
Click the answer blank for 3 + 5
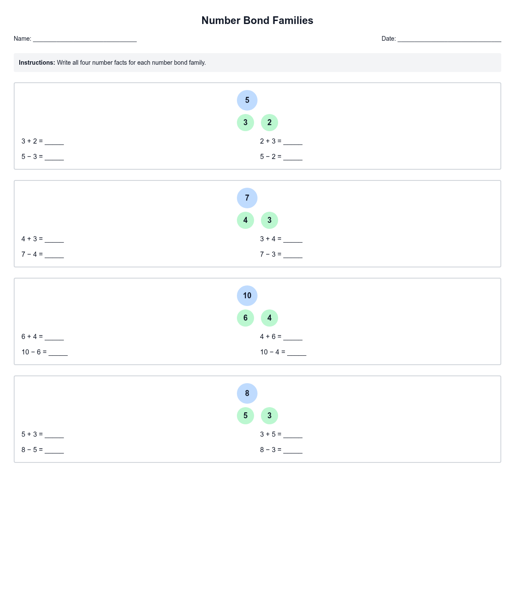coord(293,435)
